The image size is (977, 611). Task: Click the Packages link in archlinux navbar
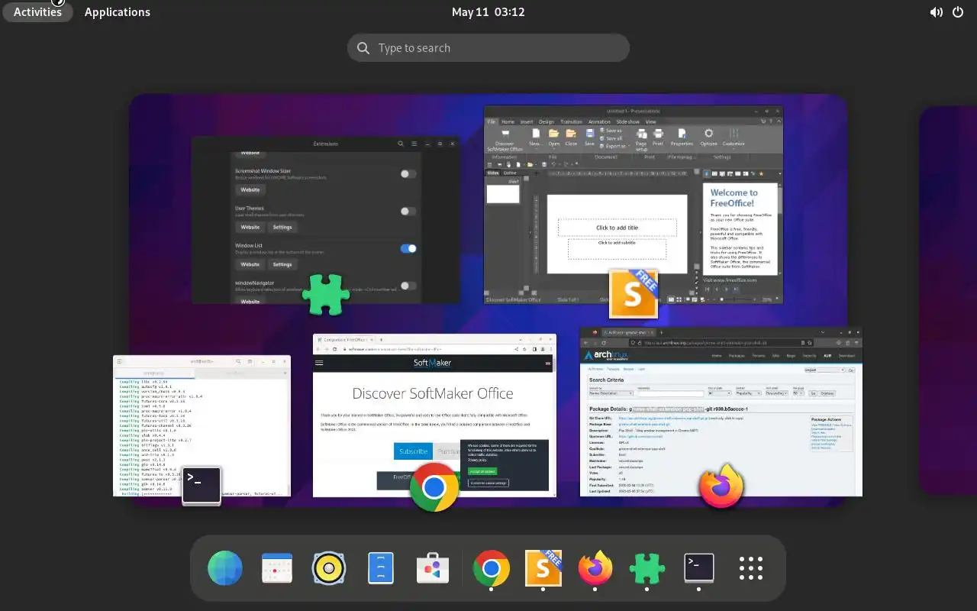tap(737, 356)
